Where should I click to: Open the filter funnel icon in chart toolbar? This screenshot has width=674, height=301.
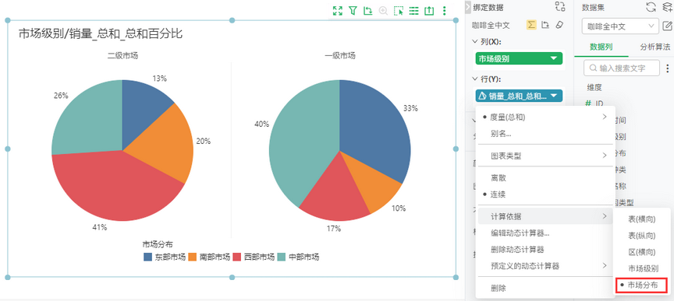[353, 11]
